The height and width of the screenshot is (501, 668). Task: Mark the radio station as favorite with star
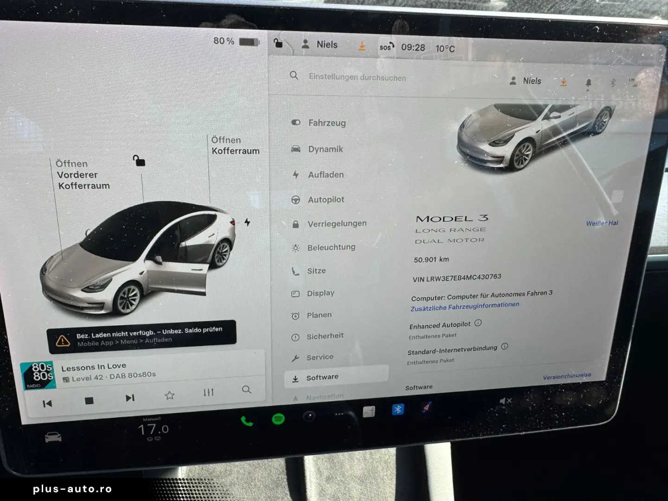(x=170, y=395)
